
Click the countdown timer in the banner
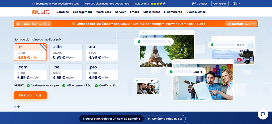(33, 24)
